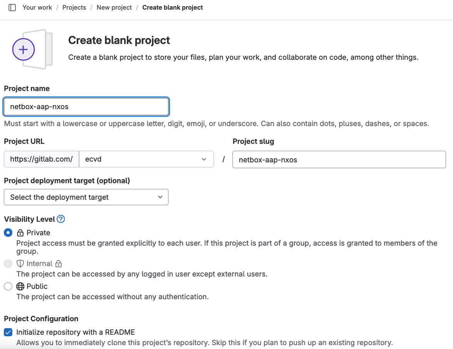
Task: Navigate to New project breadcrumb
Action: point(114,7)
